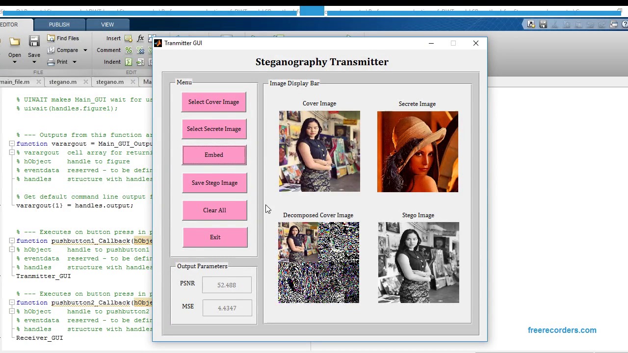628x353 pixels.
Task: Click the Select Cover Image button
Action: [213, 102]
